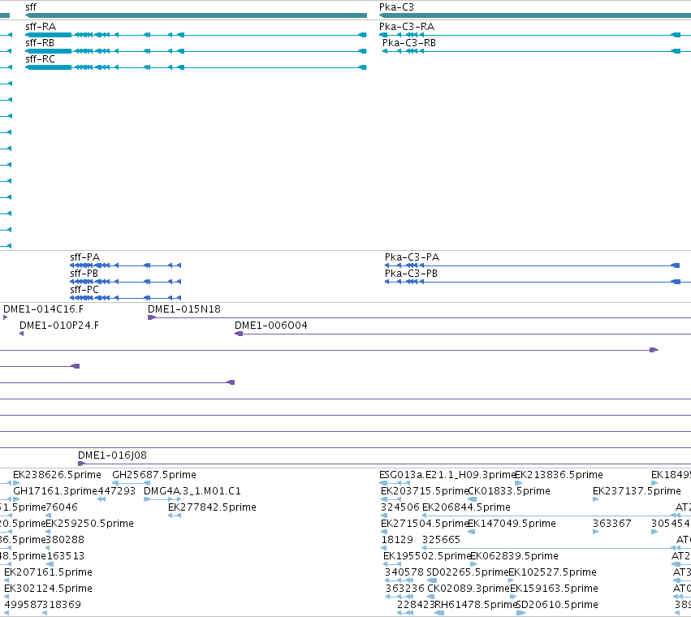Click the 18129 feature label
691x617 pixels.
(397, 540)
